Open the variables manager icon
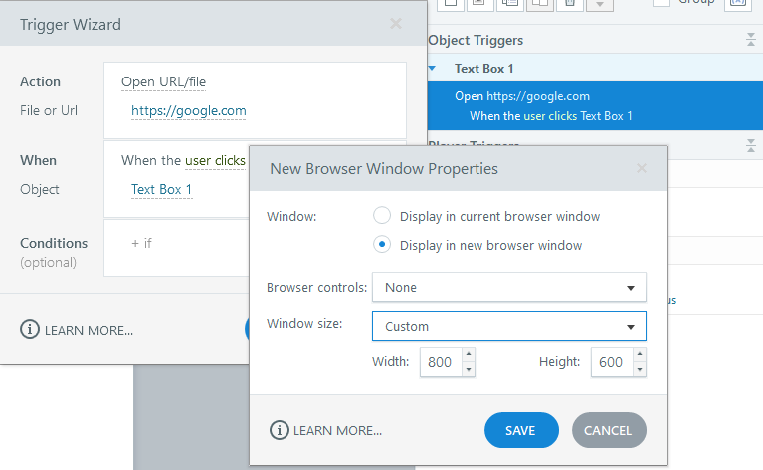Image resolution: width=763 pixels, height=470 pixels. [738, 4]
